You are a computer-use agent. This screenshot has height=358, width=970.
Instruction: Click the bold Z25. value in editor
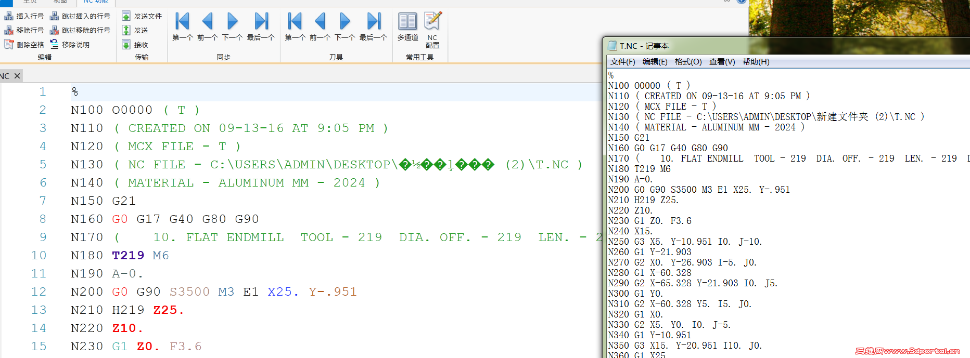point(169,310)
